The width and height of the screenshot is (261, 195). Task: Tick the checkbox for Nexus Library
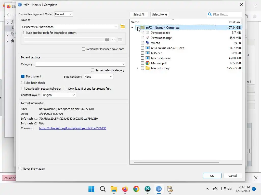coord(142,68)
